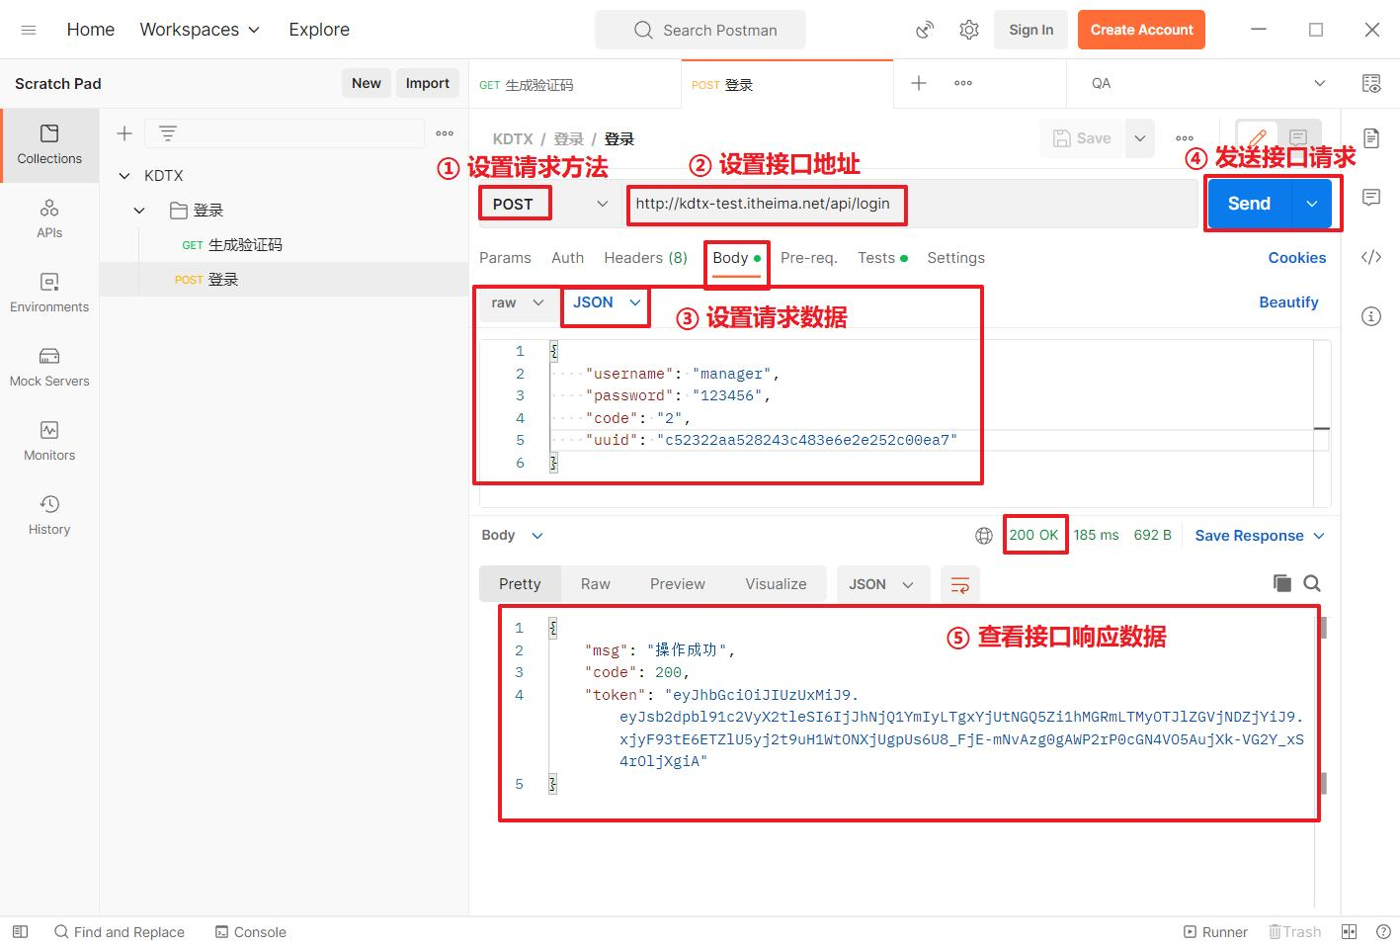
Task: Show the Visualize response view
Action: tap(776, 584)
